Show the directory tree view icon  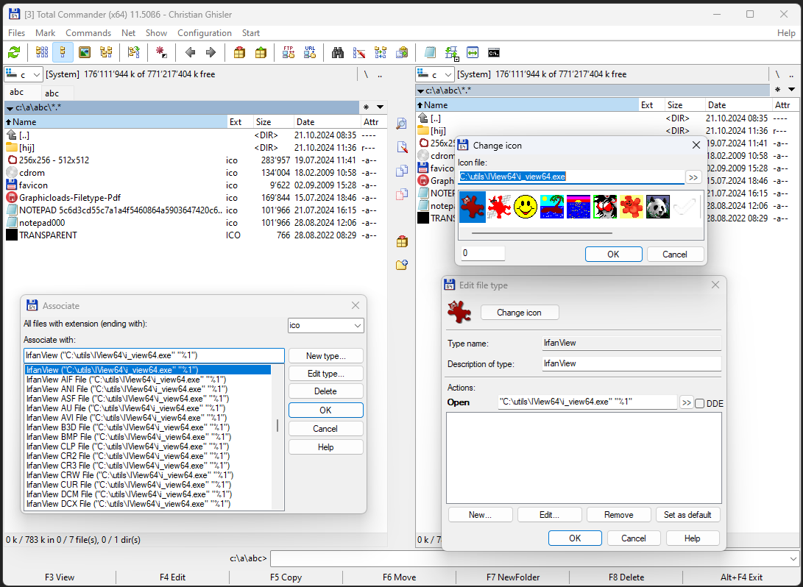[x=106, y=52]
